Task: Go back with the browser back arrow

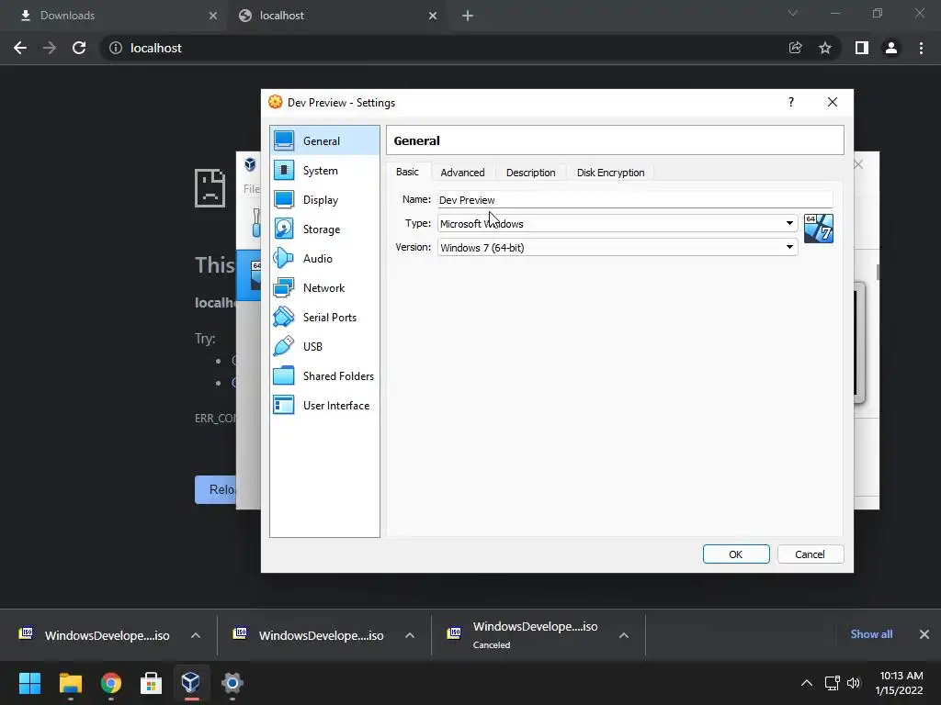Action: point(20,48)
